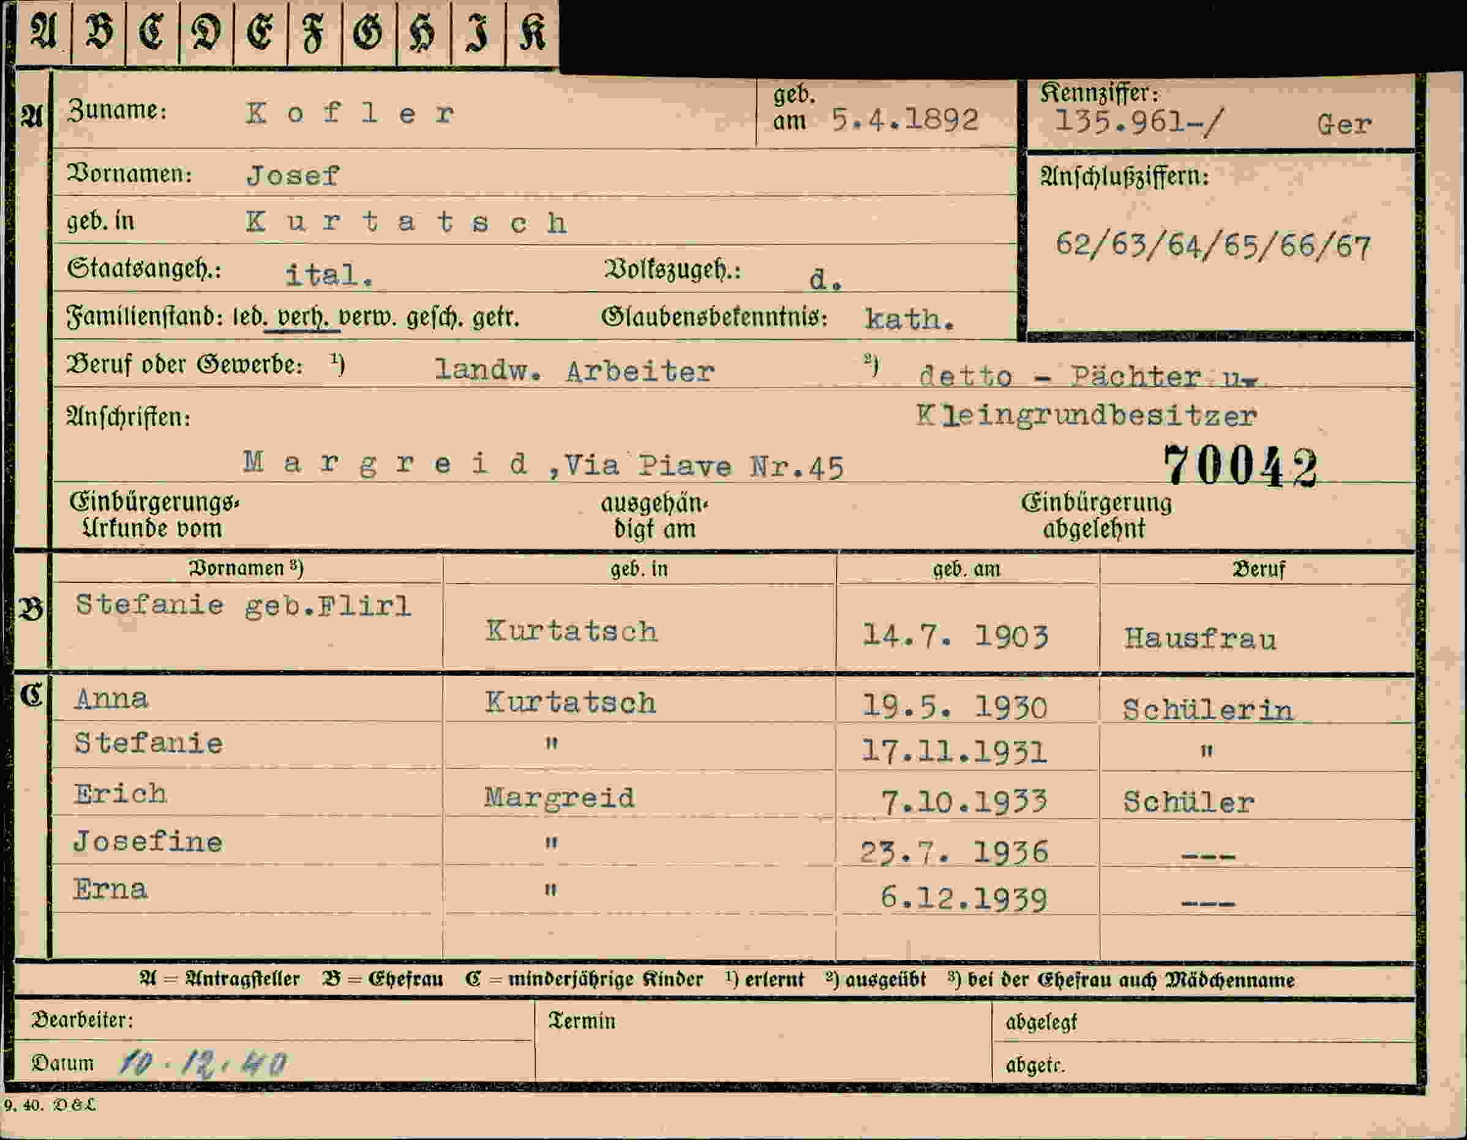Click the birth date "23.7. 1936"
The height and width of the screenshot is (1140, 1467).
click(954, 852)
